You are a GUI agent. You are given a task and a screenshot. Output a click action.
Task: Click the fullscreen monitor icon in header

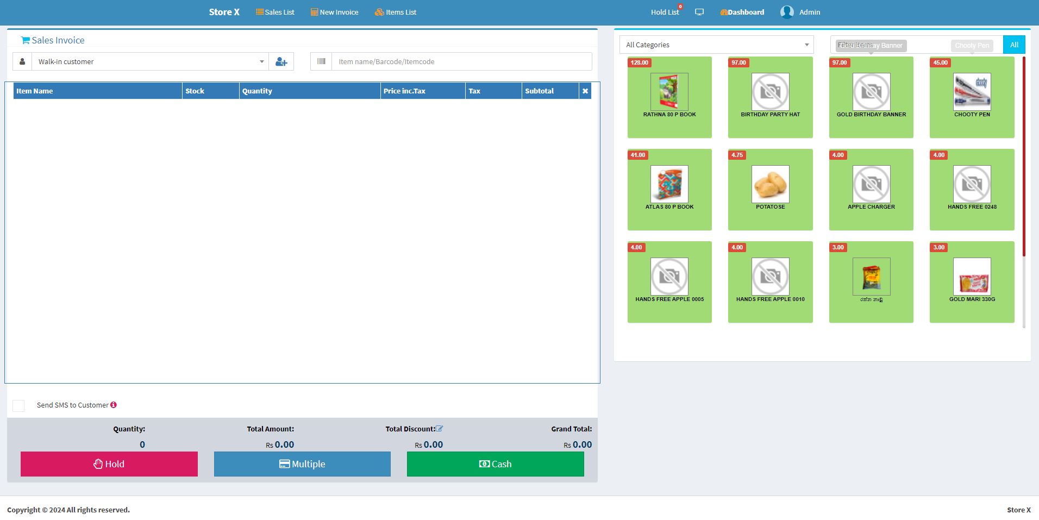[699, 12]
